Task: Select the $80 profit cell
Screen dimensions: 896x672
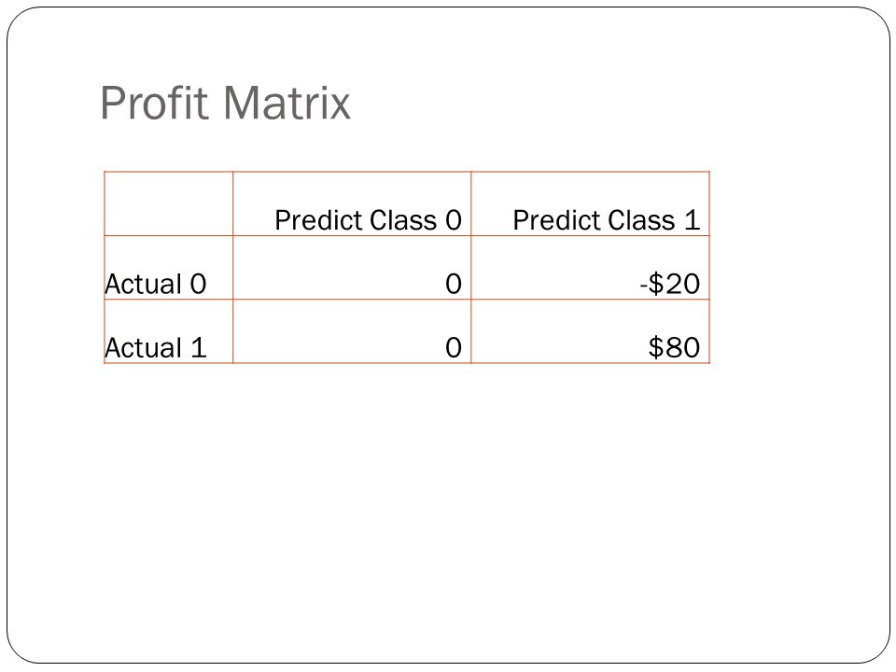Action: [x=590, y=331]
